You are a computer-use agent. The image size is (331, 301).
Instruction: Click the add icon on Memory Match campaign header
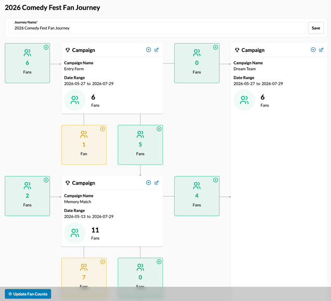[x=148, y=182]
